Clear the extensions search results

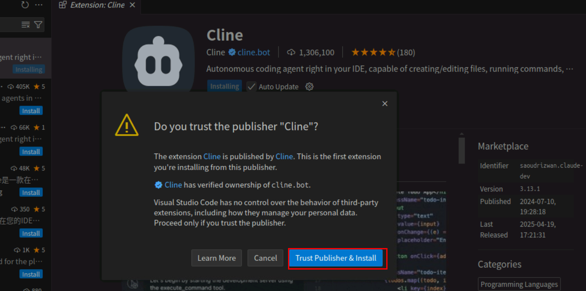[x=26, y=25]
